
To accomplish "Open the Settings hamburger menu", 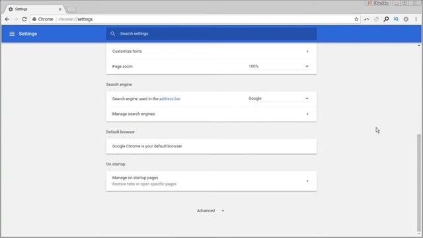I will coord(12,34).
